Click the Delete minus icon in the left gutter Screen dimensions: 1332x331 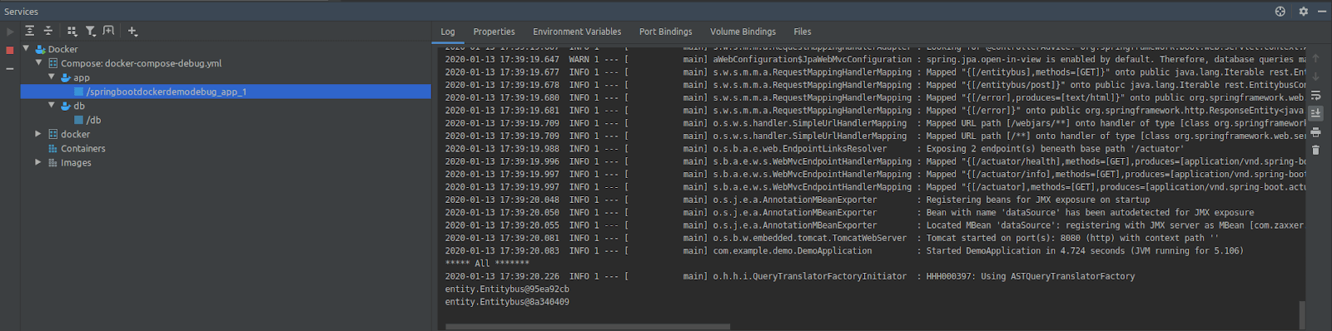pos(10,68)
